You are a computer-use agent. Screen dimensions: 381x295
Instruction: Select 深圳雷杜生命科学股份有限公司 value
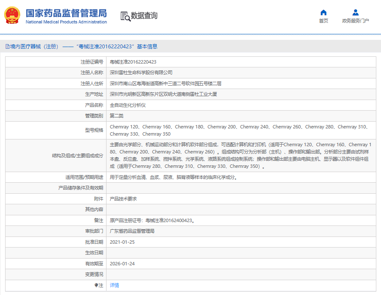[x=141, y=72]
